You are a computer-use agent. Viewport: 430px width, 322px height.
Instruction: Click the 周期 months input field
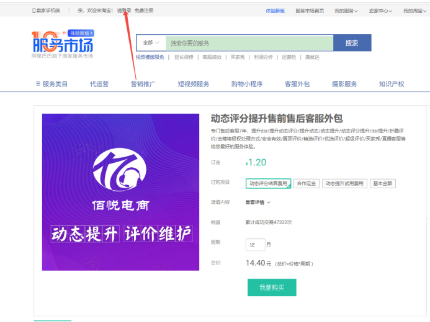pyautogui.click(x=255, y=245)
